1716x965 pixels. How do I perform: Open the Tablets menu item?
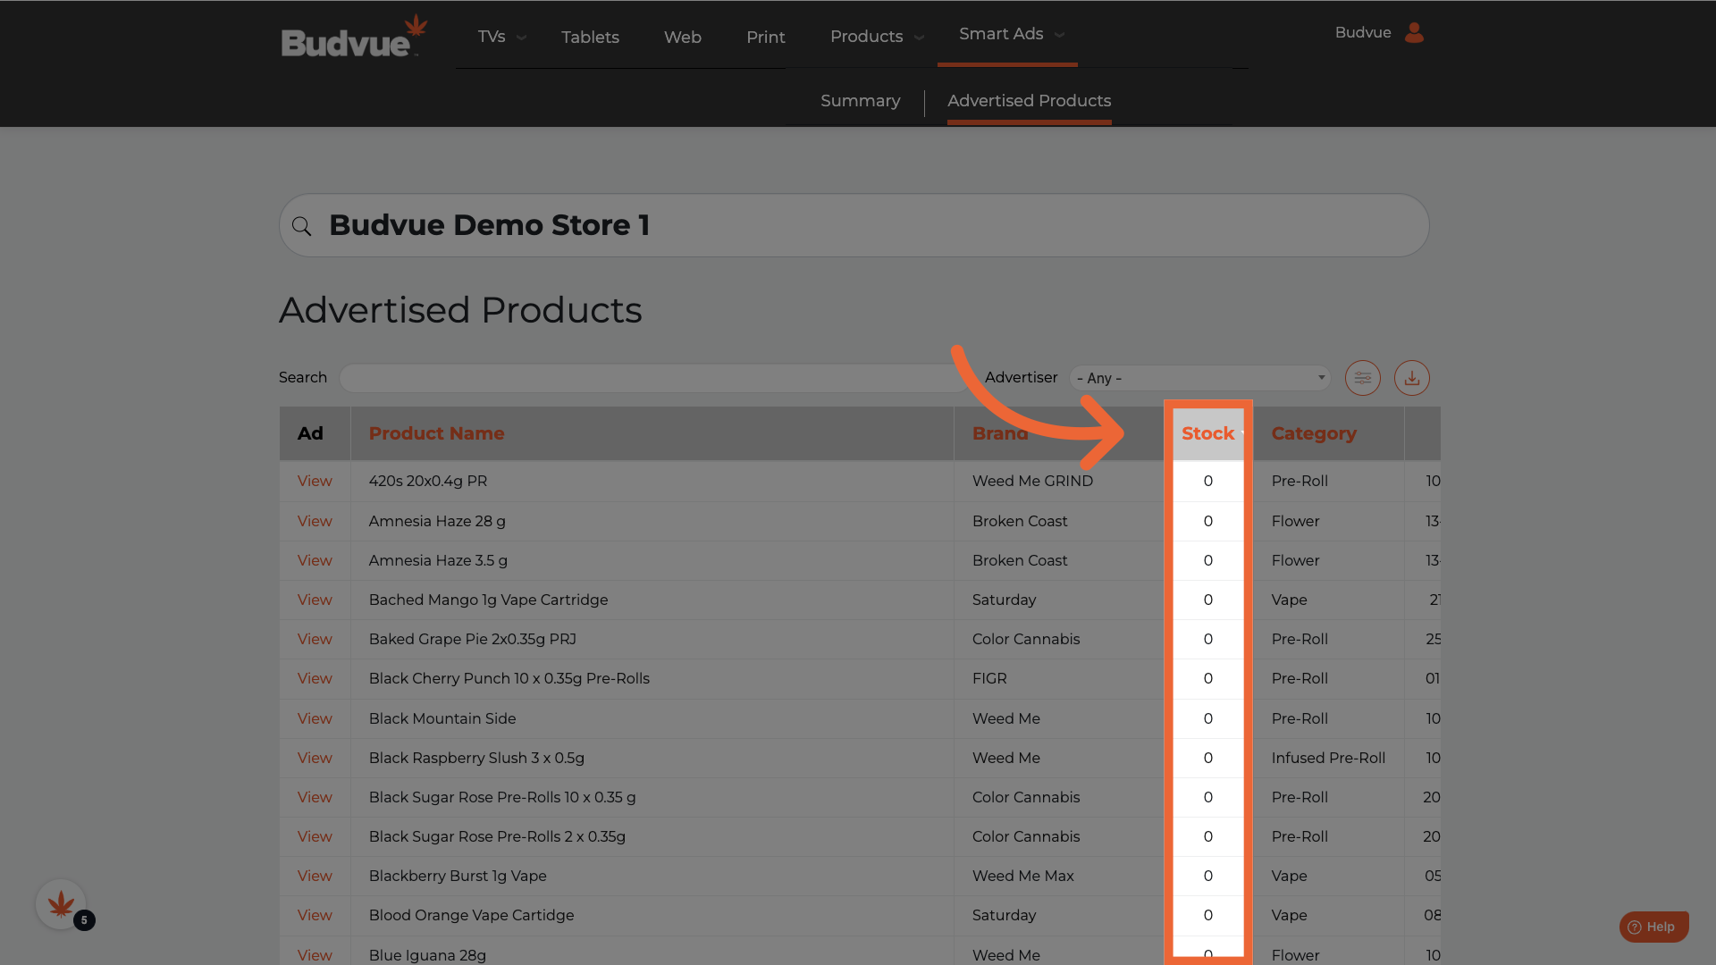590,37
